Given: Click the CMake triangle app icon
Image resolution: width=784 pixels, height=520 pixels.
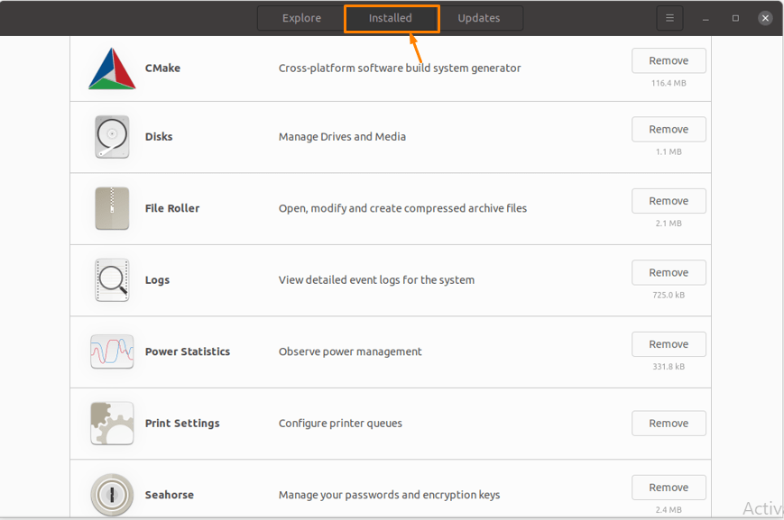Looking at the screenshot, I should coord(112,68).
